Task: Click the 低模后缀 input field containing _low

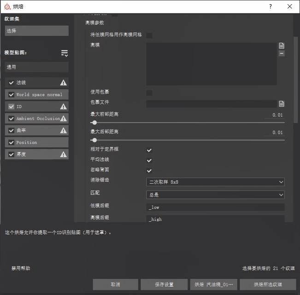Action: pyautogui.click(x=215, y=208)
